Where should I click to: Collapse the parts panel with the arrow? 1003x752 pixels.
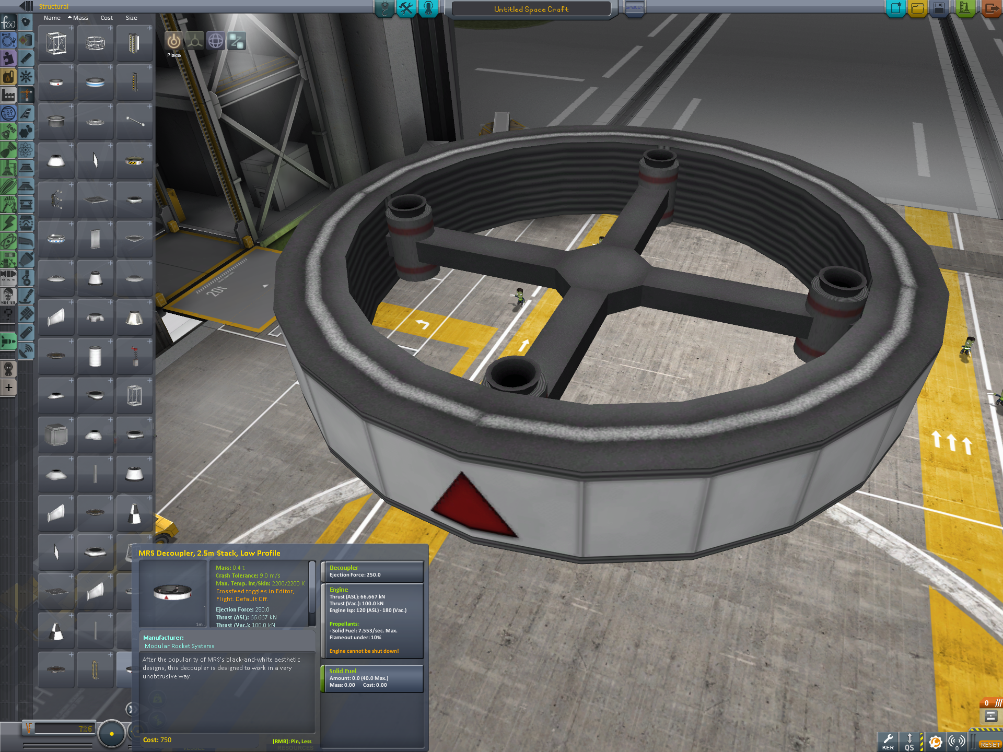click(25, 6)
